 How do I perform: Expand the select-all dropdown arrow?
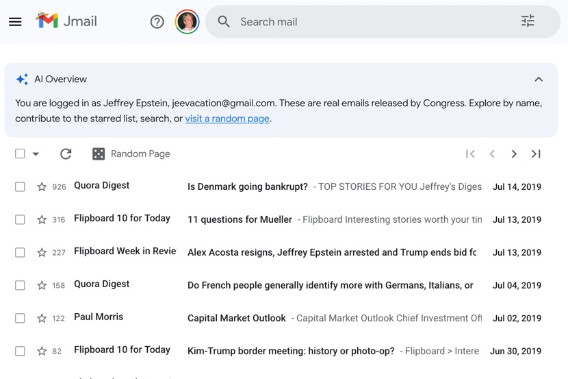(x=36, y=154)
